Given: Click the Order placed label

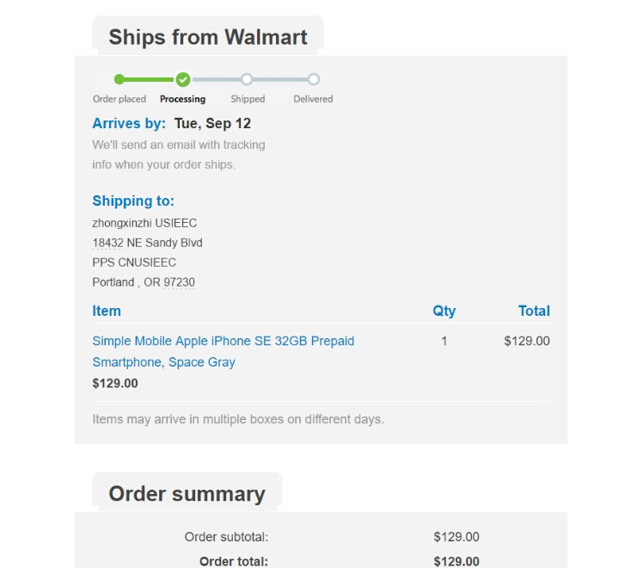Looking at the screenshot, I should pyautogui.click(x=120, y=99).
